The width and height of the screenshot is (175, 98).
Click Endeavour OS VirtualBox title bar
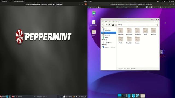pyautogui.click(x=131, y=4)
